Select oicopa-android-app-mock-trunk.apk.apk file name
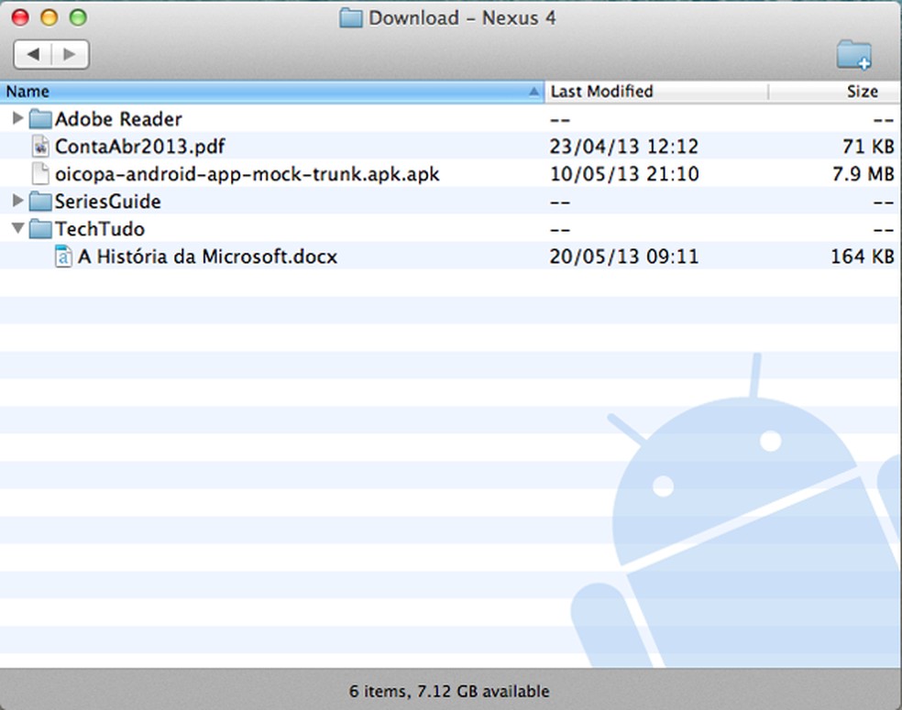The image size is (902, 710). point(247,174)
